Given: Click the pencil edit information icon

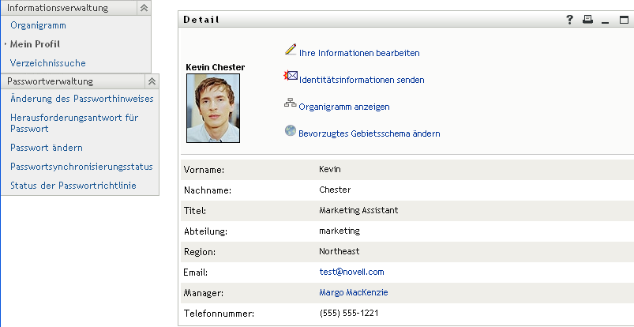Looking at the screenshot, I should [290, 51].
